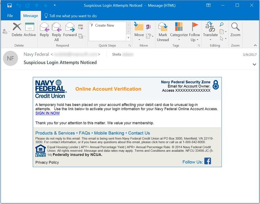Open the Tags dialog launcher
Image resolution: width=260 pixels, height=204 pixels.
coord(199,45)
